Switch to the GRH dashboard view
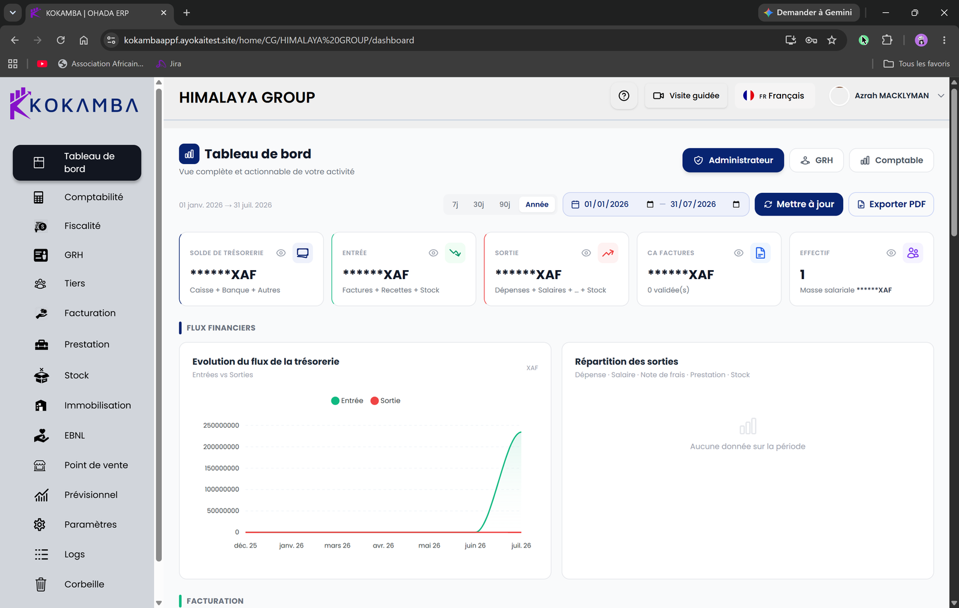The width and height of the screenshot is (959, 608). pos(816,161)
